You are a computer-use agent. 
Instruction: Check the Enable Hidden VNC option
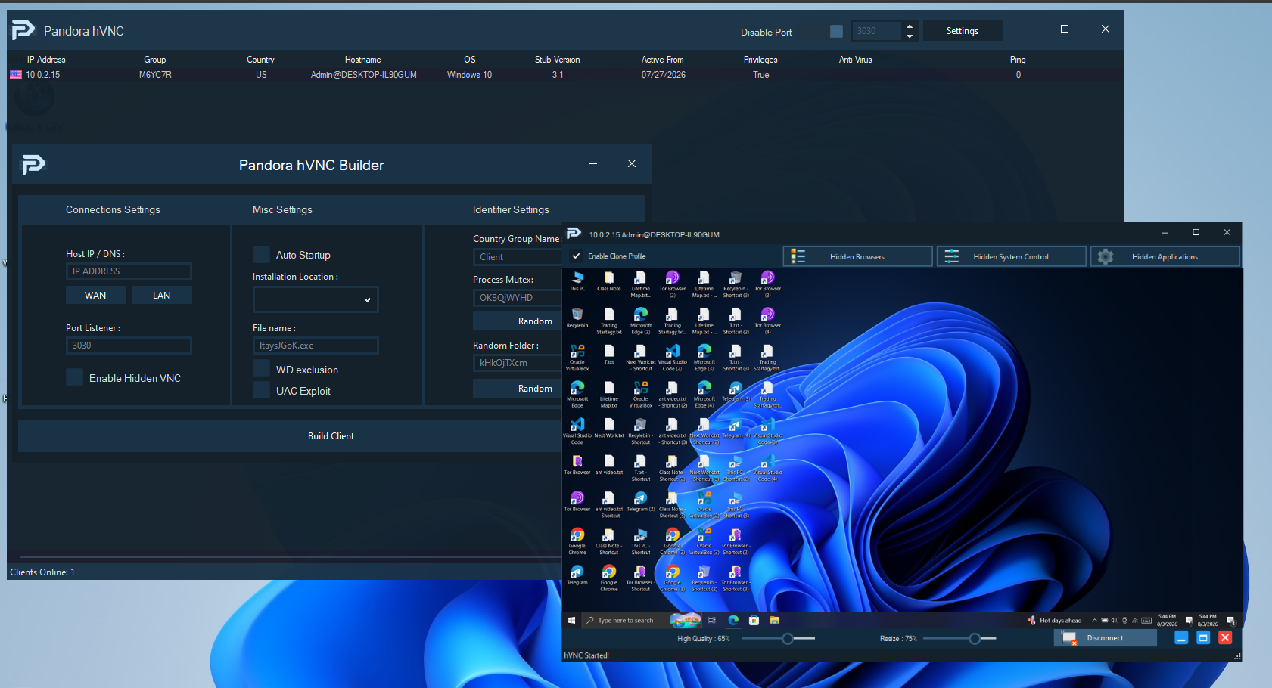pos(74,377)
